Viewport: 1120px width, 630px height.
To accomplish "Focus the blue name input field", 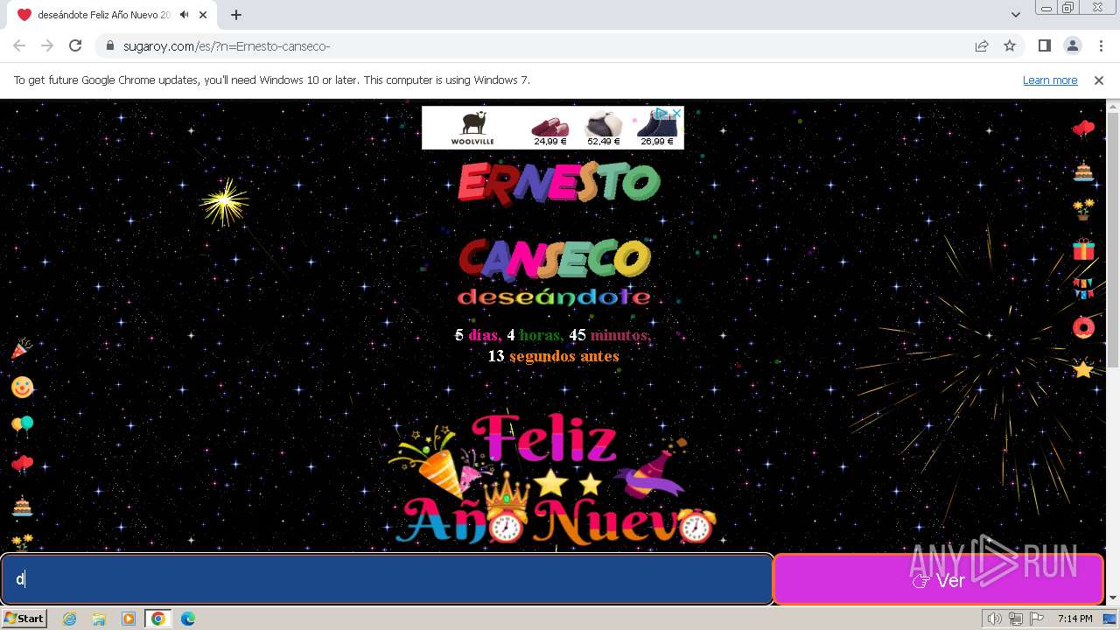I will pos(387,579).
